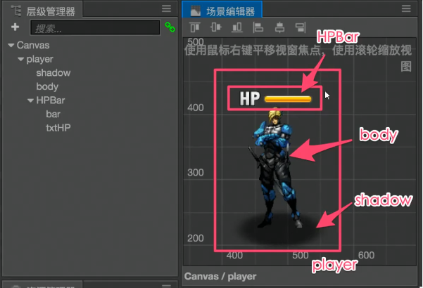Focus the hierarchy search field
The width and height of the screenshot is (423, 288).
pyautogui.click(x=95, y=27)
